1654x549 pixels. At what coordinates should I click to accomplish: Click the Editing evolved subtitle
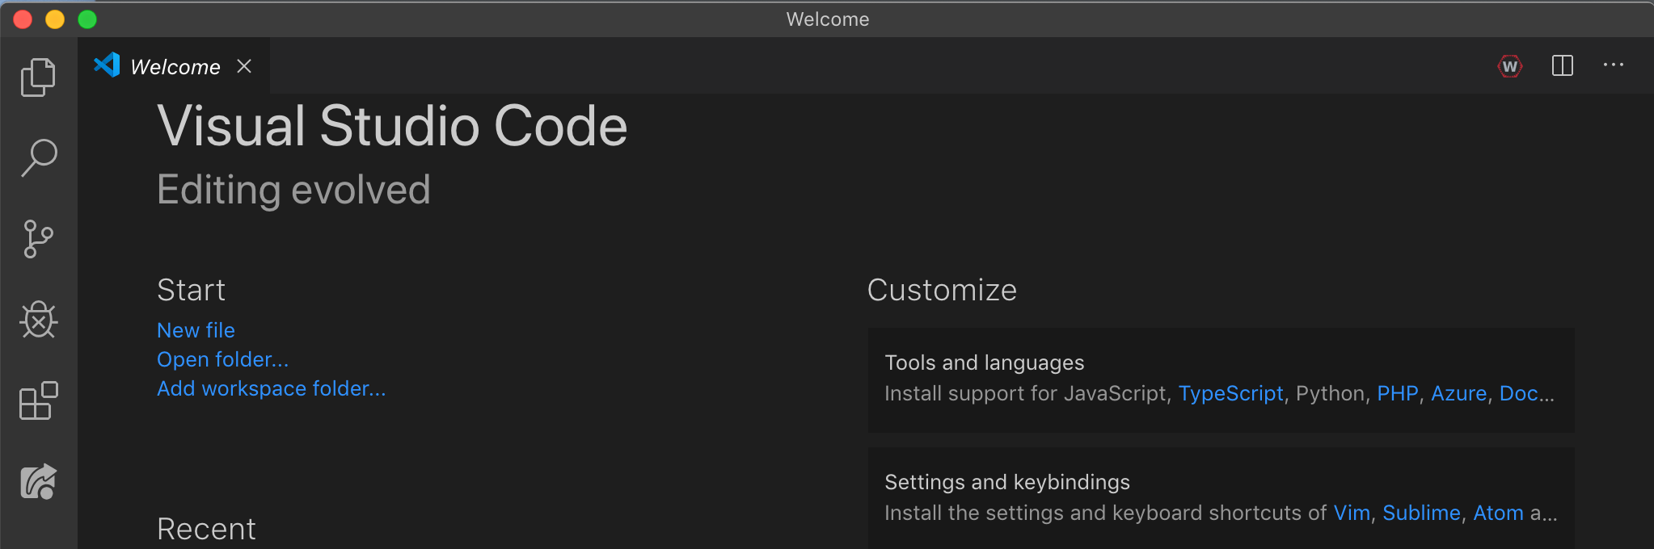(x=293, y=191)
